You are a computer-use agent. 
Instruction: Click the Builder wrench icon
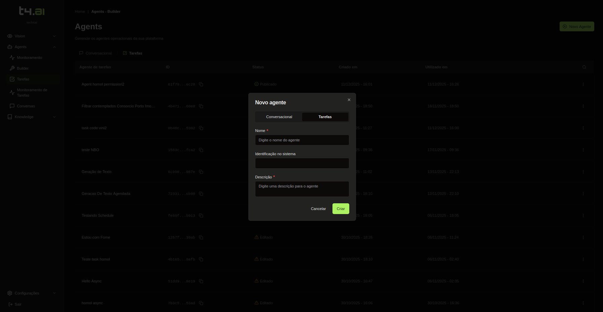pos(12,68)
